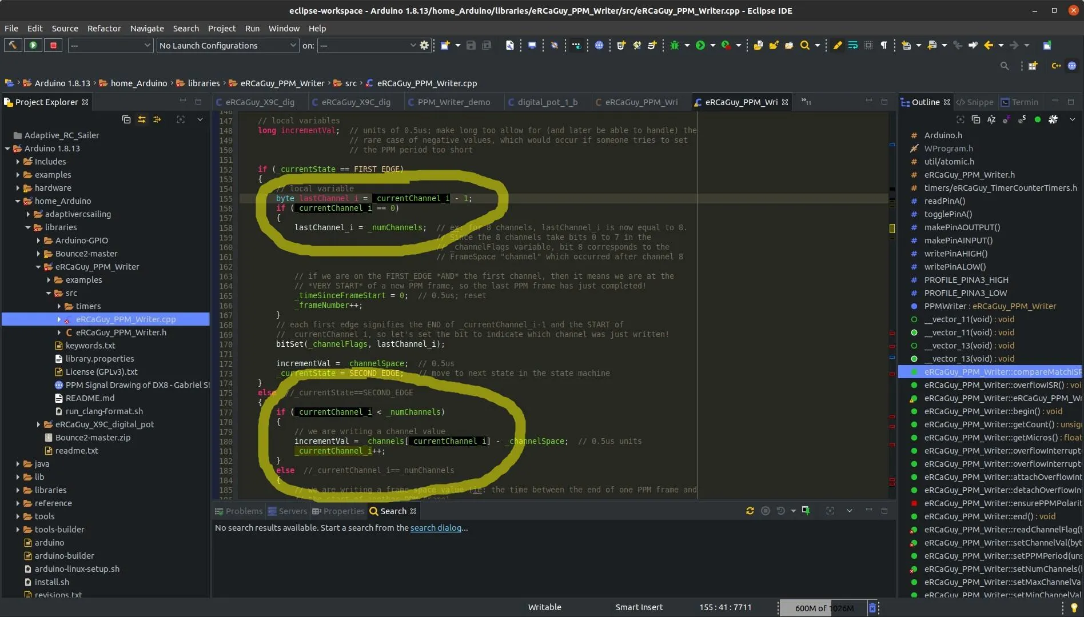The width and height of the screenshot is (1084, 617).
Task: Toggle Block Selection mode icon
Action: tap(868, 45)
